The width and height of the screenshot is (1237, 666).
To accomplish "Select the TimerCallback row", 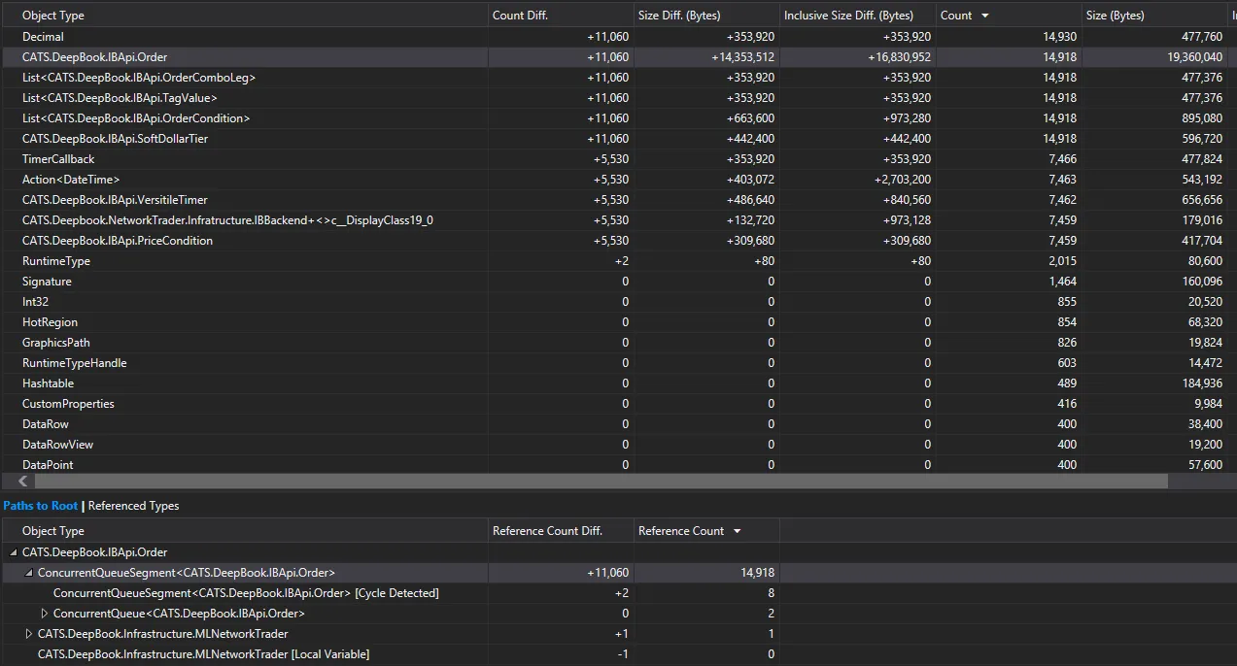I will pos(618,159).
